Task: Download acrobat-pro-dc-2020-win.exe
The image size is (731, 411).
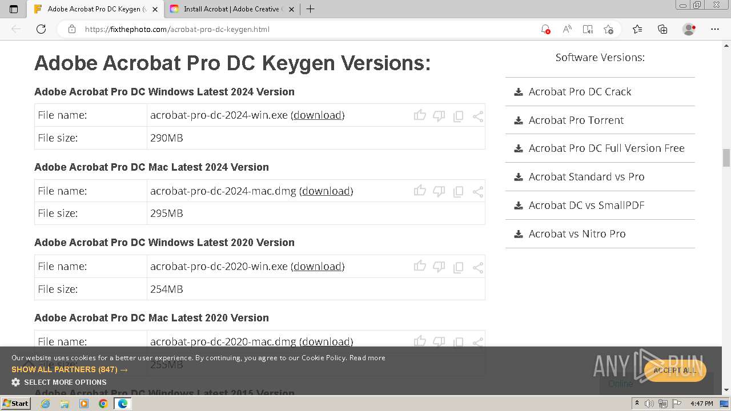Action: point(318,266)
